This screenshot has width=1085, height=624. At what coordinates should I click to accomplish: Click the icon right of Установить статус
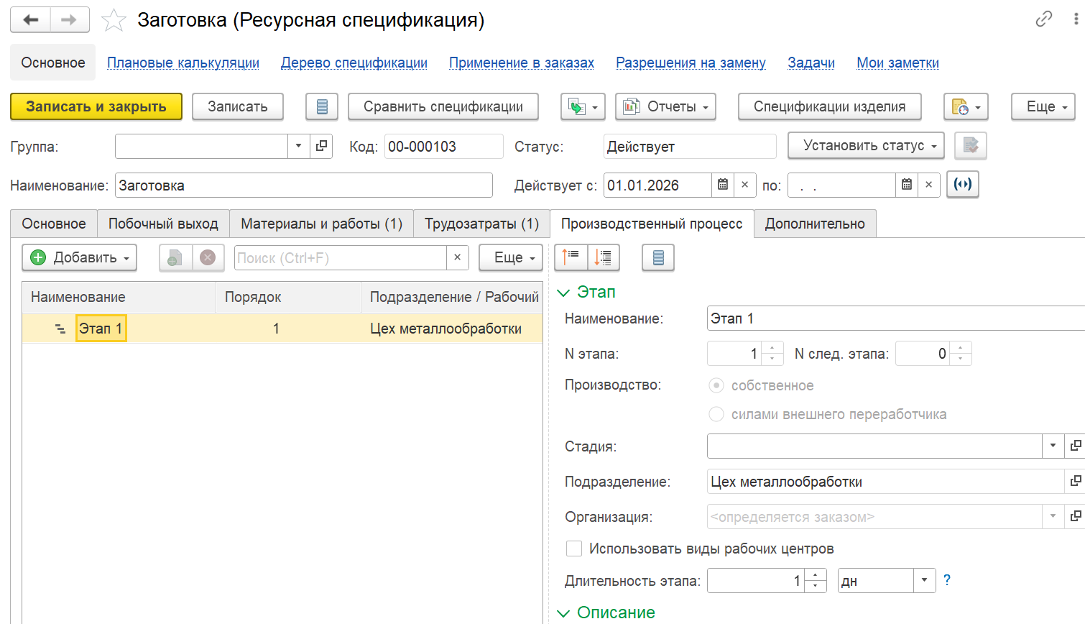pyautogui.click(x=971, y=145)
